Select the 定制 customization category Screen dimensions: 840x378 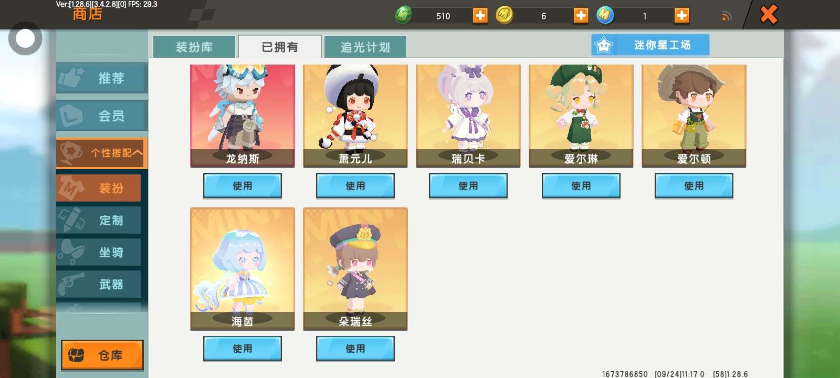(x=99, y=220)
